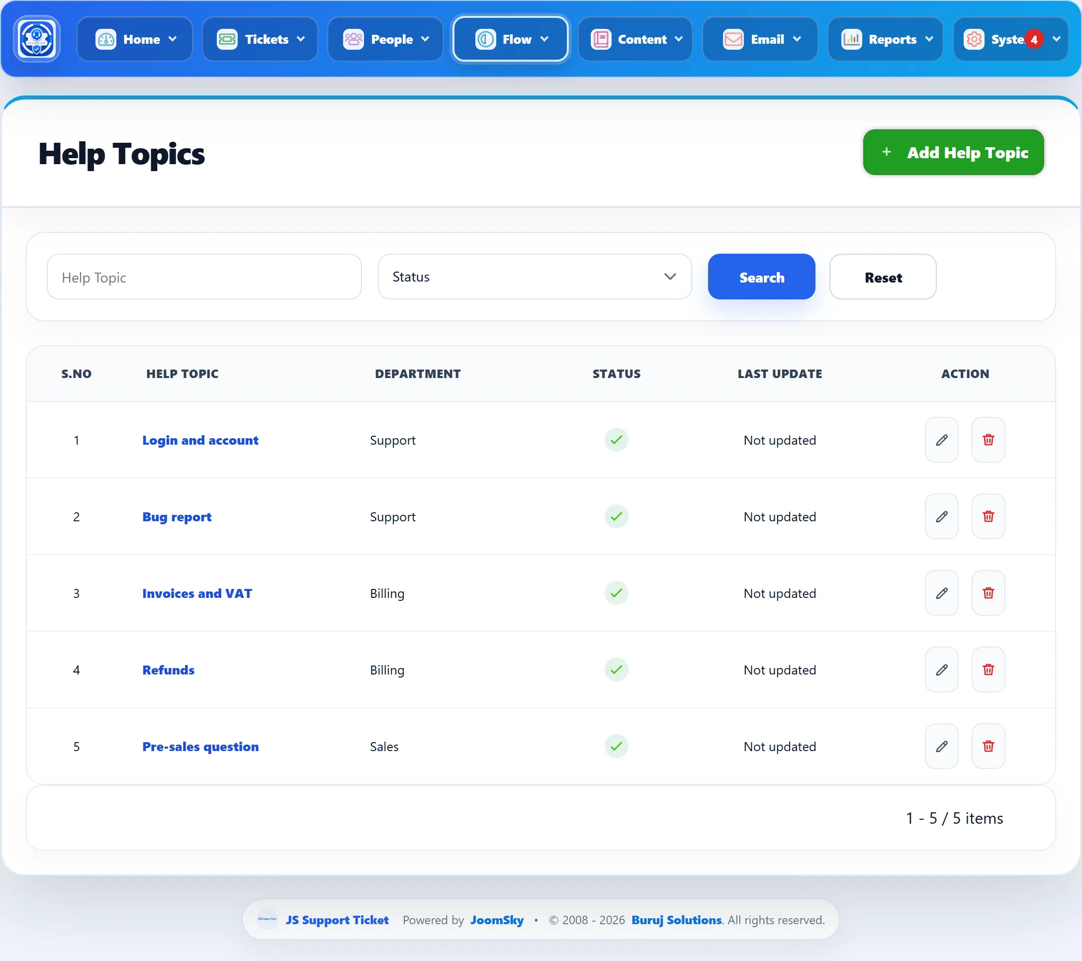Image resolution: width=1082 pixels, height=961 pixels.
Task: Click the DEPARTMENT column header
Action: 417,374
